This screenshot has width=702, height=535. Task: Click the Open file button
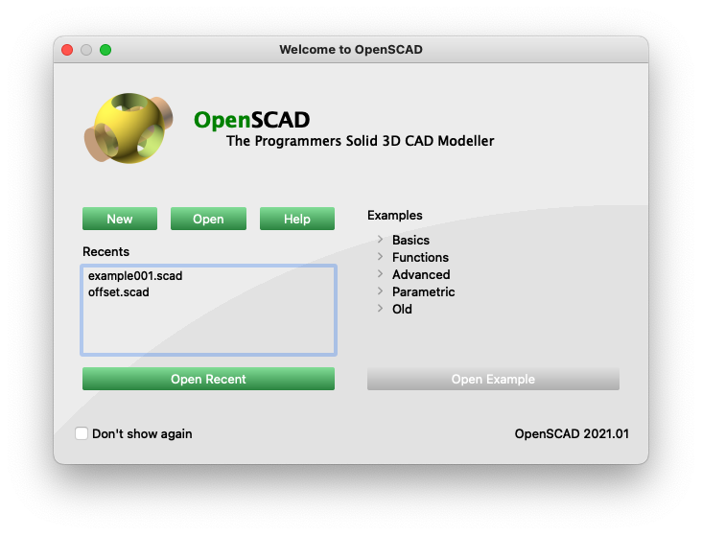pyautogui.click(x=208, y=219)
